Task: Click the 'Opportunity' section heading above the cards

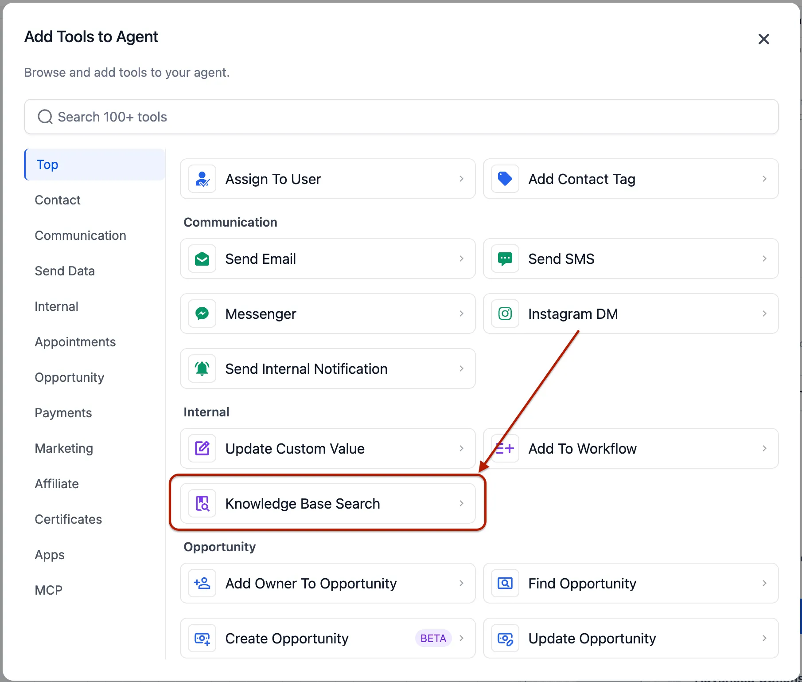Action: (220, 547)
